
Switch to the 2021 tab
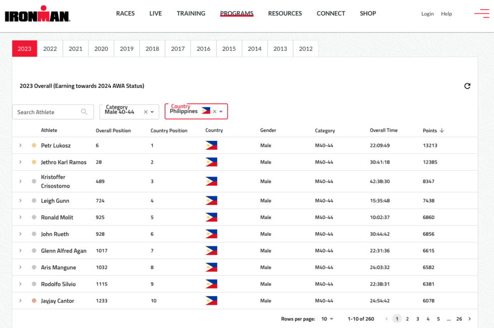point(76,48)
